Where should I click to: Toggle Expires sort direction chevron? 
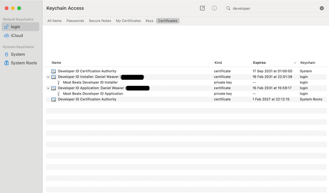pos(295,63)
